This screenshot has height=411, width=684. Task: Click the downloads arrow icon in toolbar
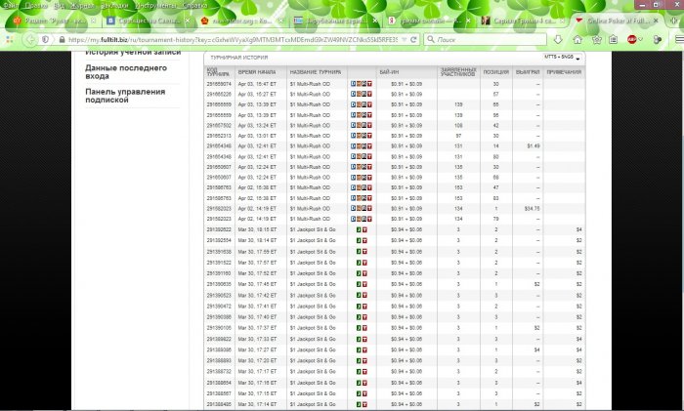pos(556,39)
